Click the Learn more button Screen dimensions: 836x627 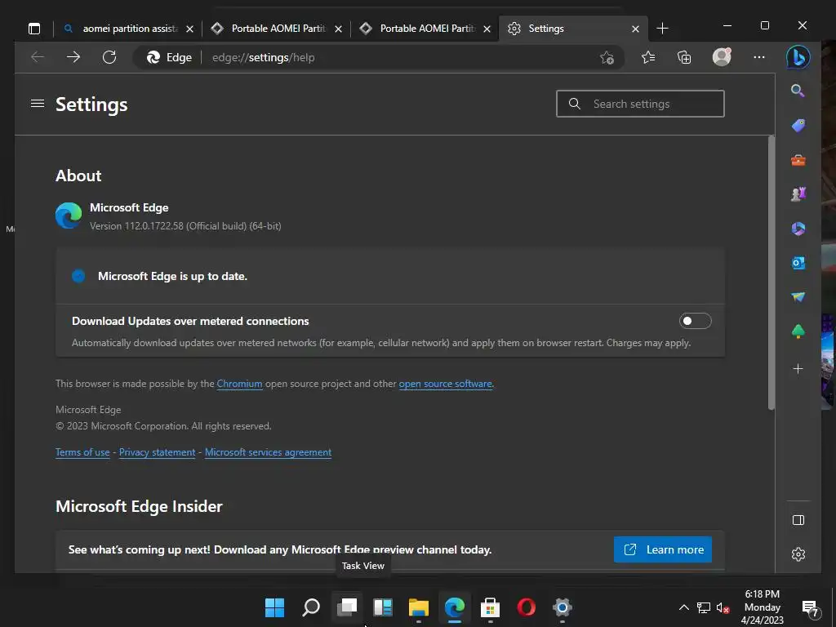pos(663,549)
